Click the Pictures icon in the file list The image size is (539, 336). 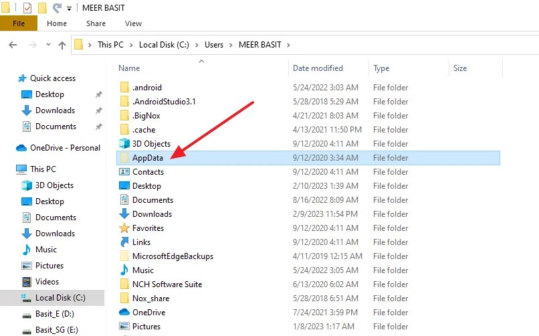[124, 326]
